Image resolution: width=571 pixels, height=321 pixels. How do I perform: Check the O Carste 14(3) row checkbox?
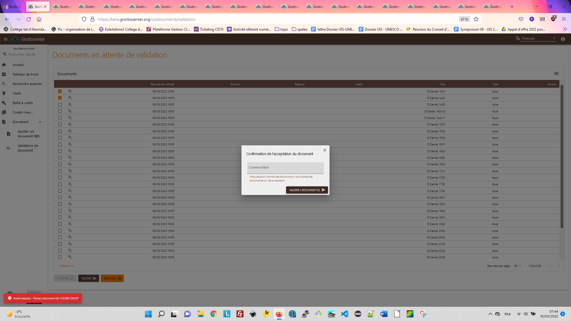coord(60,105)
